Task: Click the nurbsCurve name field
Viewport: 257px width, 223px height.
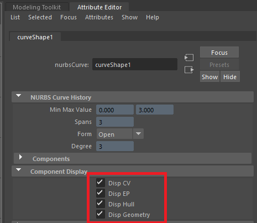Action: [135, 65]
